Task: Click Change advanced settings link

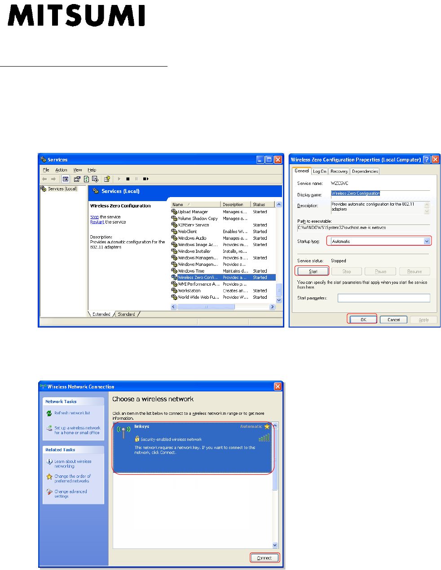Action: (x=71, y=494)
